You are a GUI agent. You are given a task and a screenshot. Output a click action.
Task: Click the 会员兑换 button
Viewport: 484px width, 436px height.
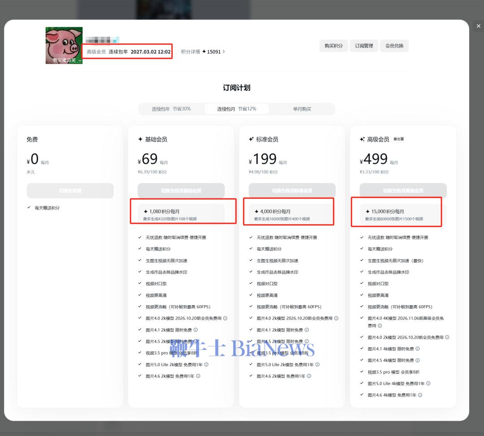coord(394,46)
